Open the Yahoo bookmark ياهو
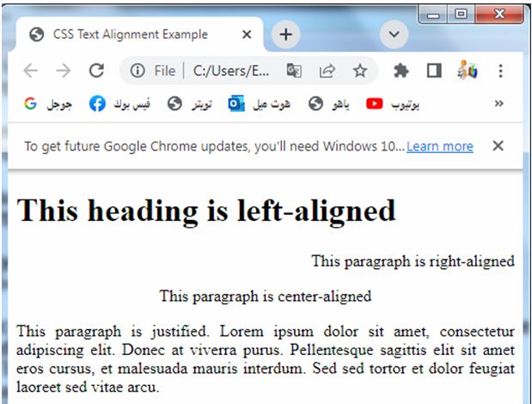 (329, 104)
